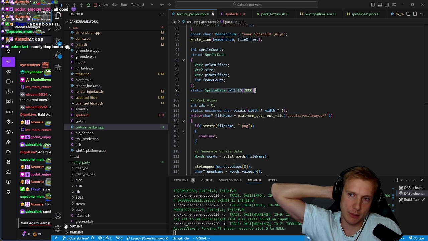The width and height of the screenshot is (428, 241).
Task: Fold the while block at line 104
Action: (183, 120)
